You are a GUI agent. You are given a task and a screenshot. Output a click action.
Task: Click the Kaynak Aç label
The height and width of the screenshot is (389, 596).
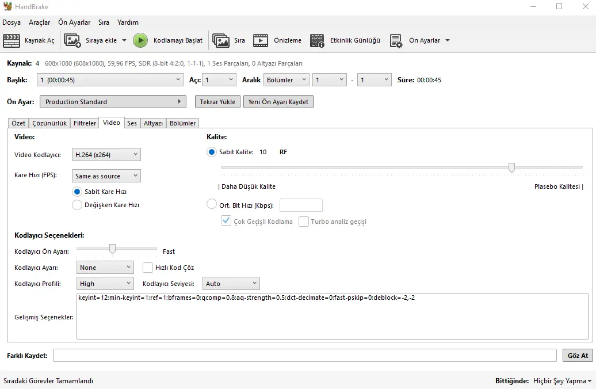click(x=40, y=40)
